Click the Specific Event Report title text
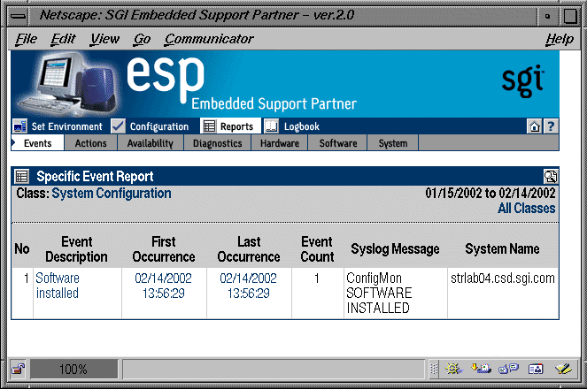Image resolution: width=587 pixels, height=389 pixels. pyautogui.click(x=95, y=177)
